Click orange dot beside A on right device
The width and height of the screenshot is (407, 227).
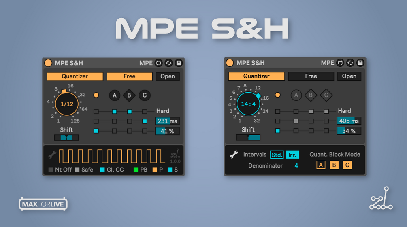coord(278,95)
